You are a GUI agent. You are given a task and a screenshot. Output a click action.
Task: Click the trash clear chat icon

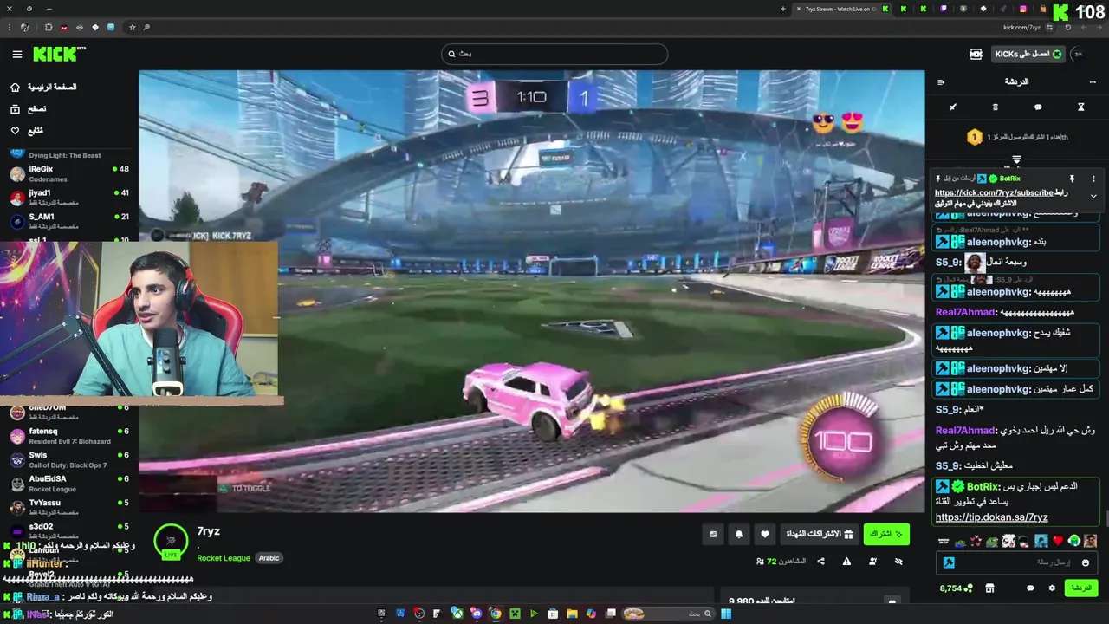[x=995, y=107]
